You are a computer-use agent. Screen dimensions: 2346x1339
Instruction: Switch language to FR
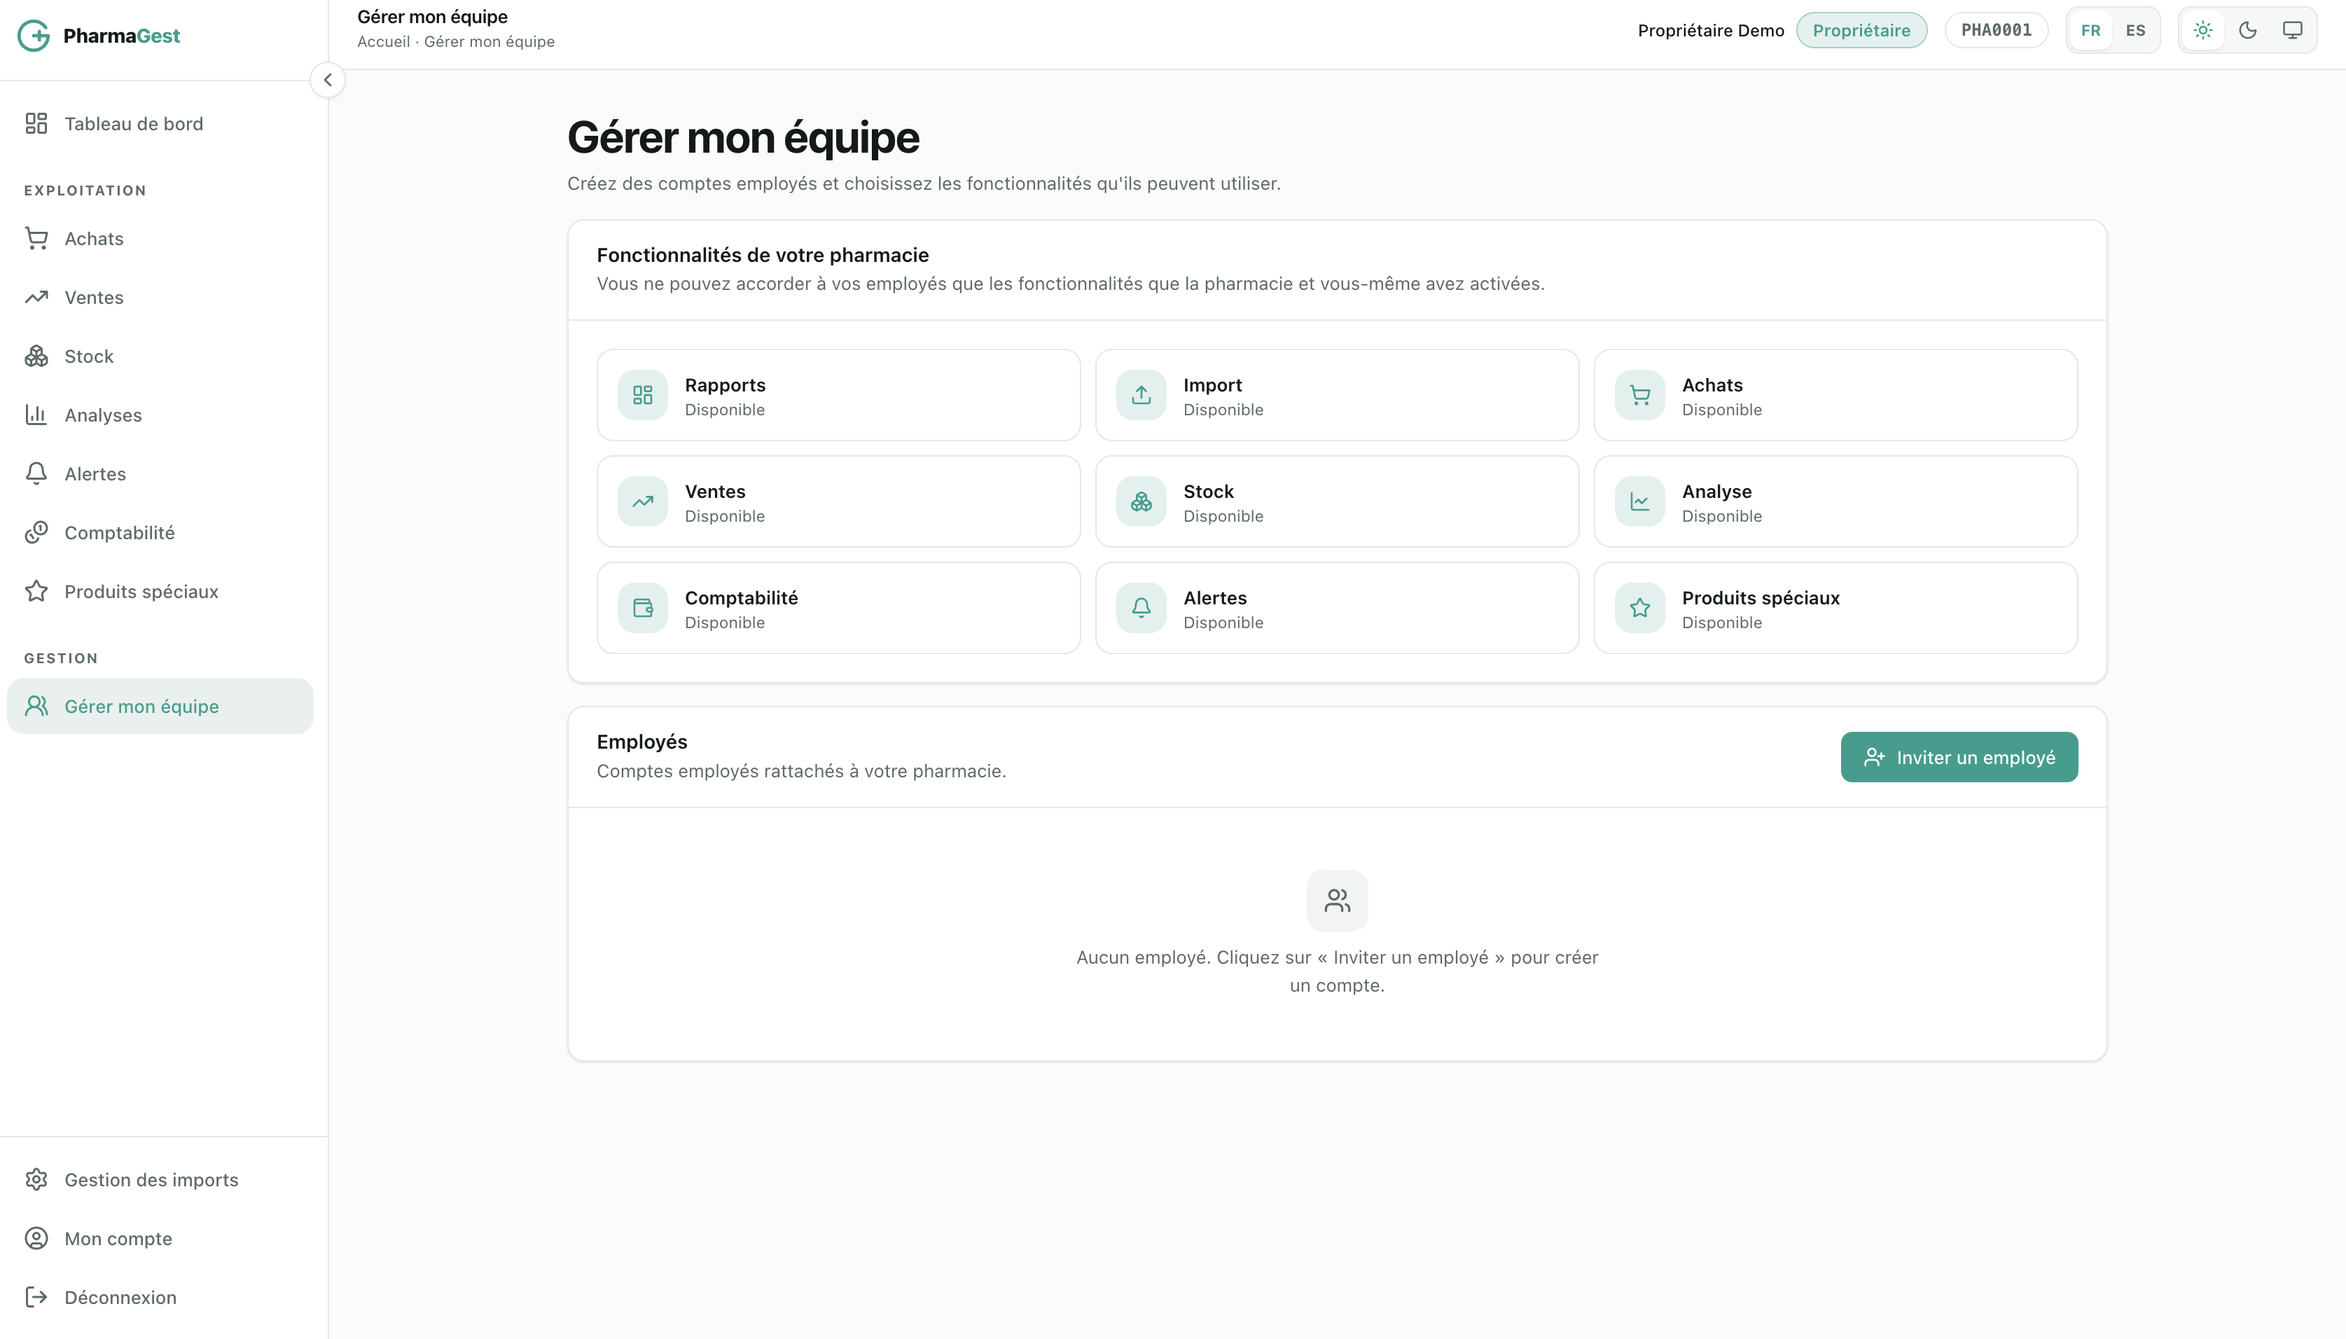click(x=2090, y=30)
